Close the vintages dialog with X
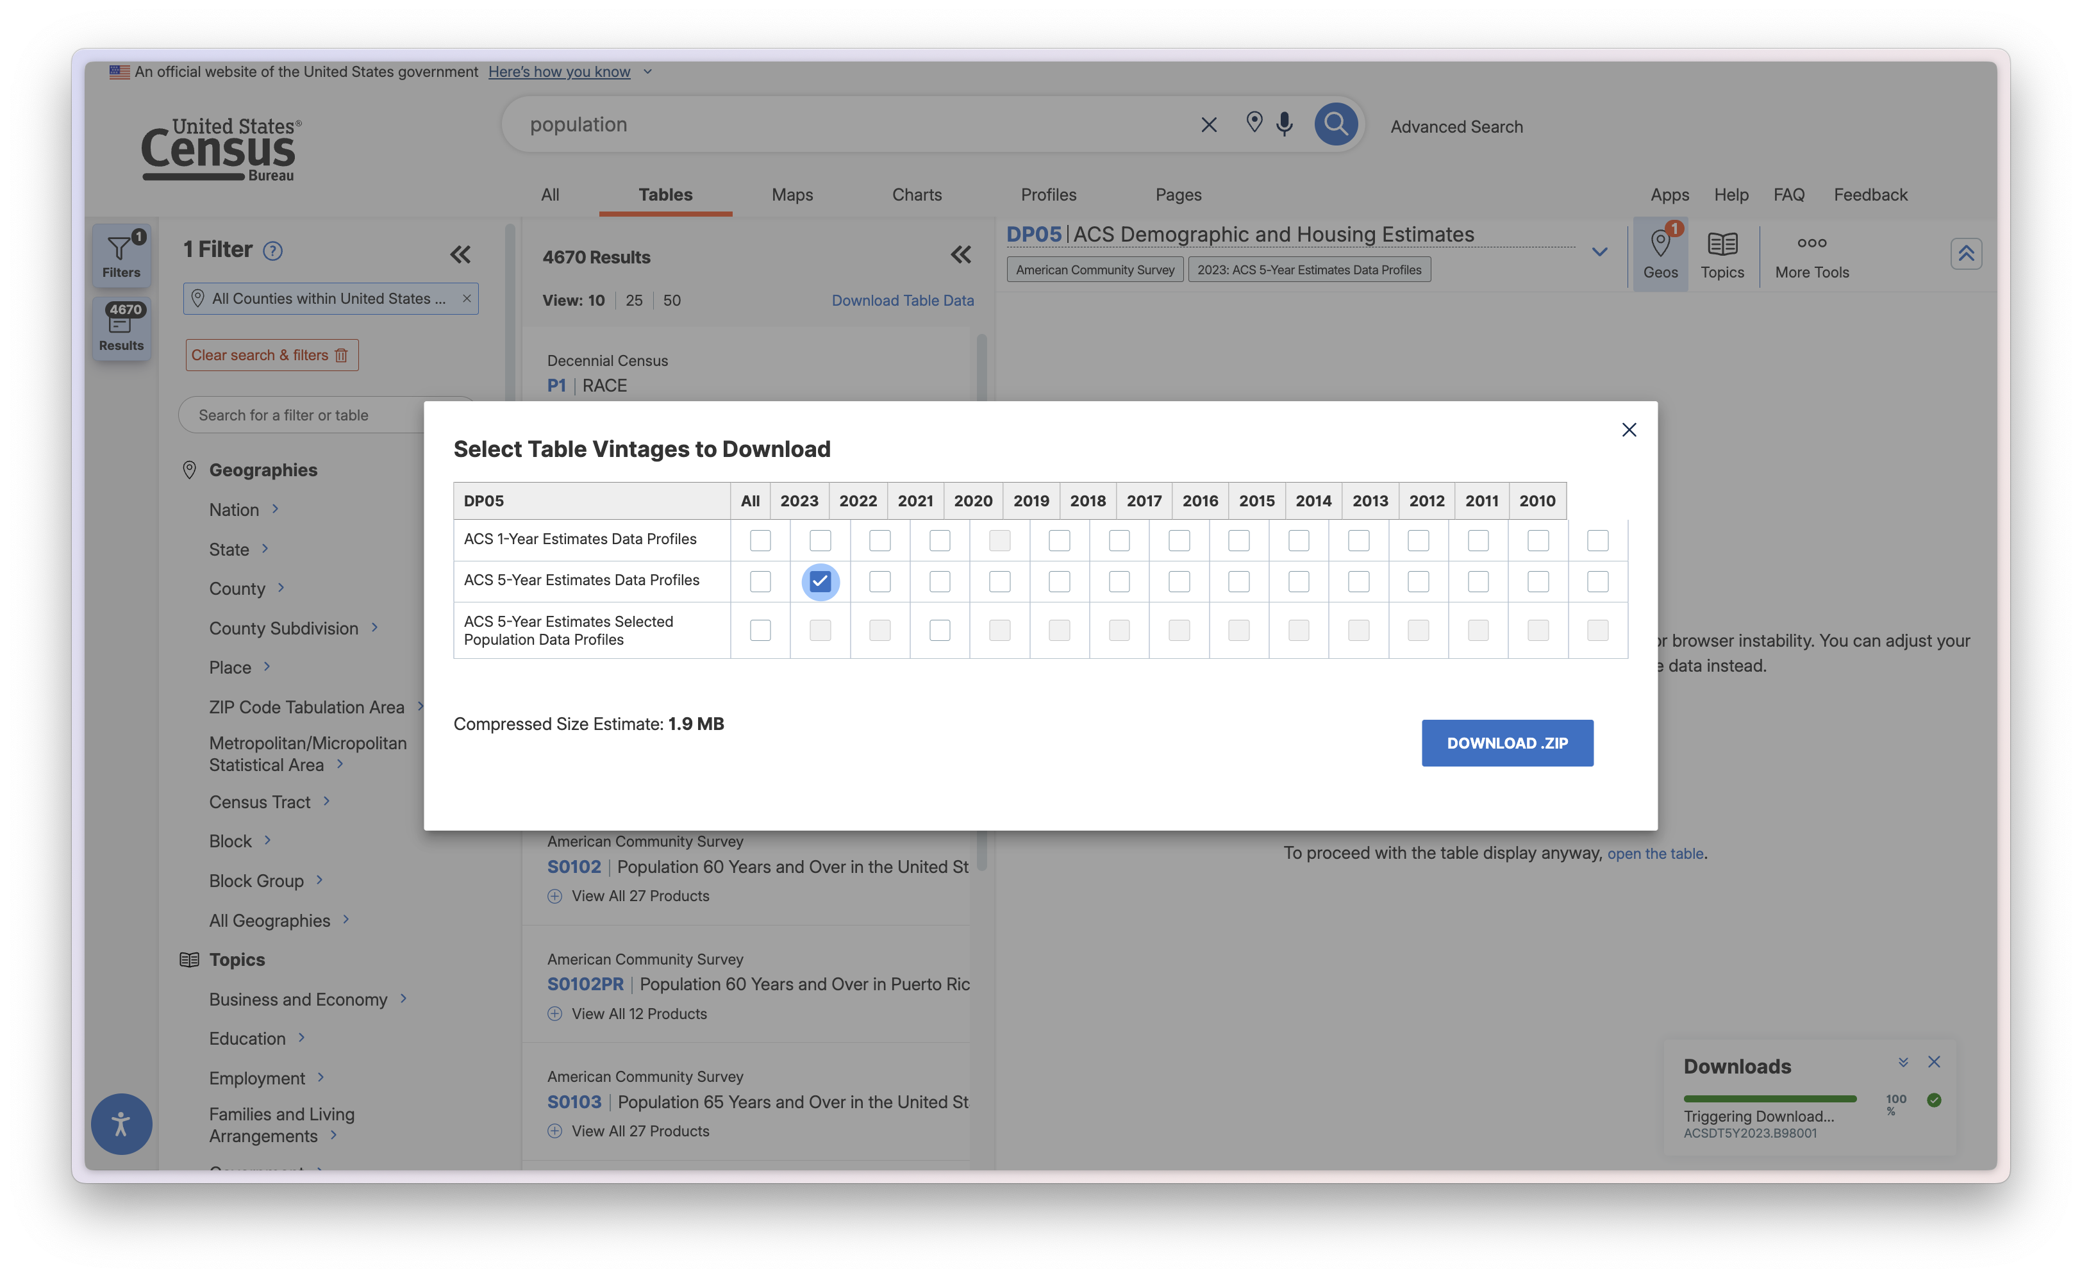The image size is (2082, 1278). coord(1629,429)
